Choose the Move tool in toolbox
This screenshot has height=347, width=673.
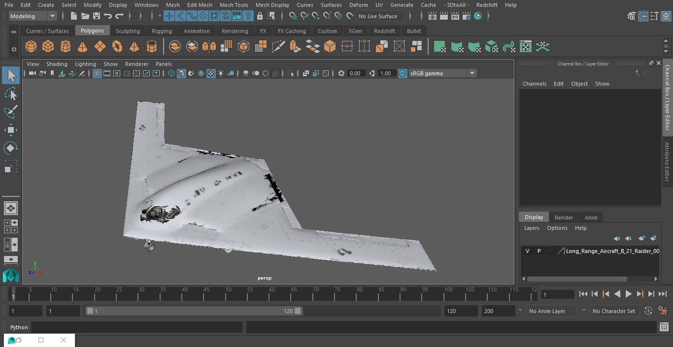coord(11,130)
